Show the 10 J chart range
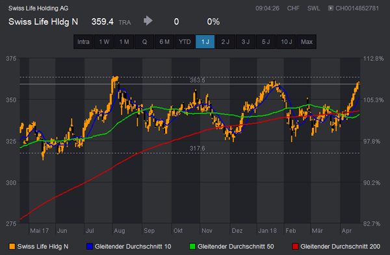 [286, 42]
